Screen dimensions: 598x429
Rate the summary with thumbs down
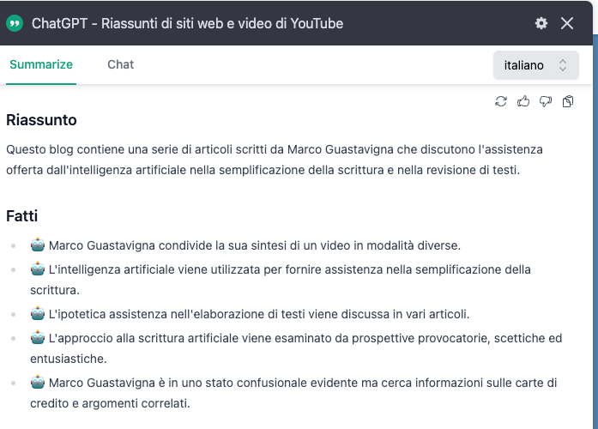point(546,102)
